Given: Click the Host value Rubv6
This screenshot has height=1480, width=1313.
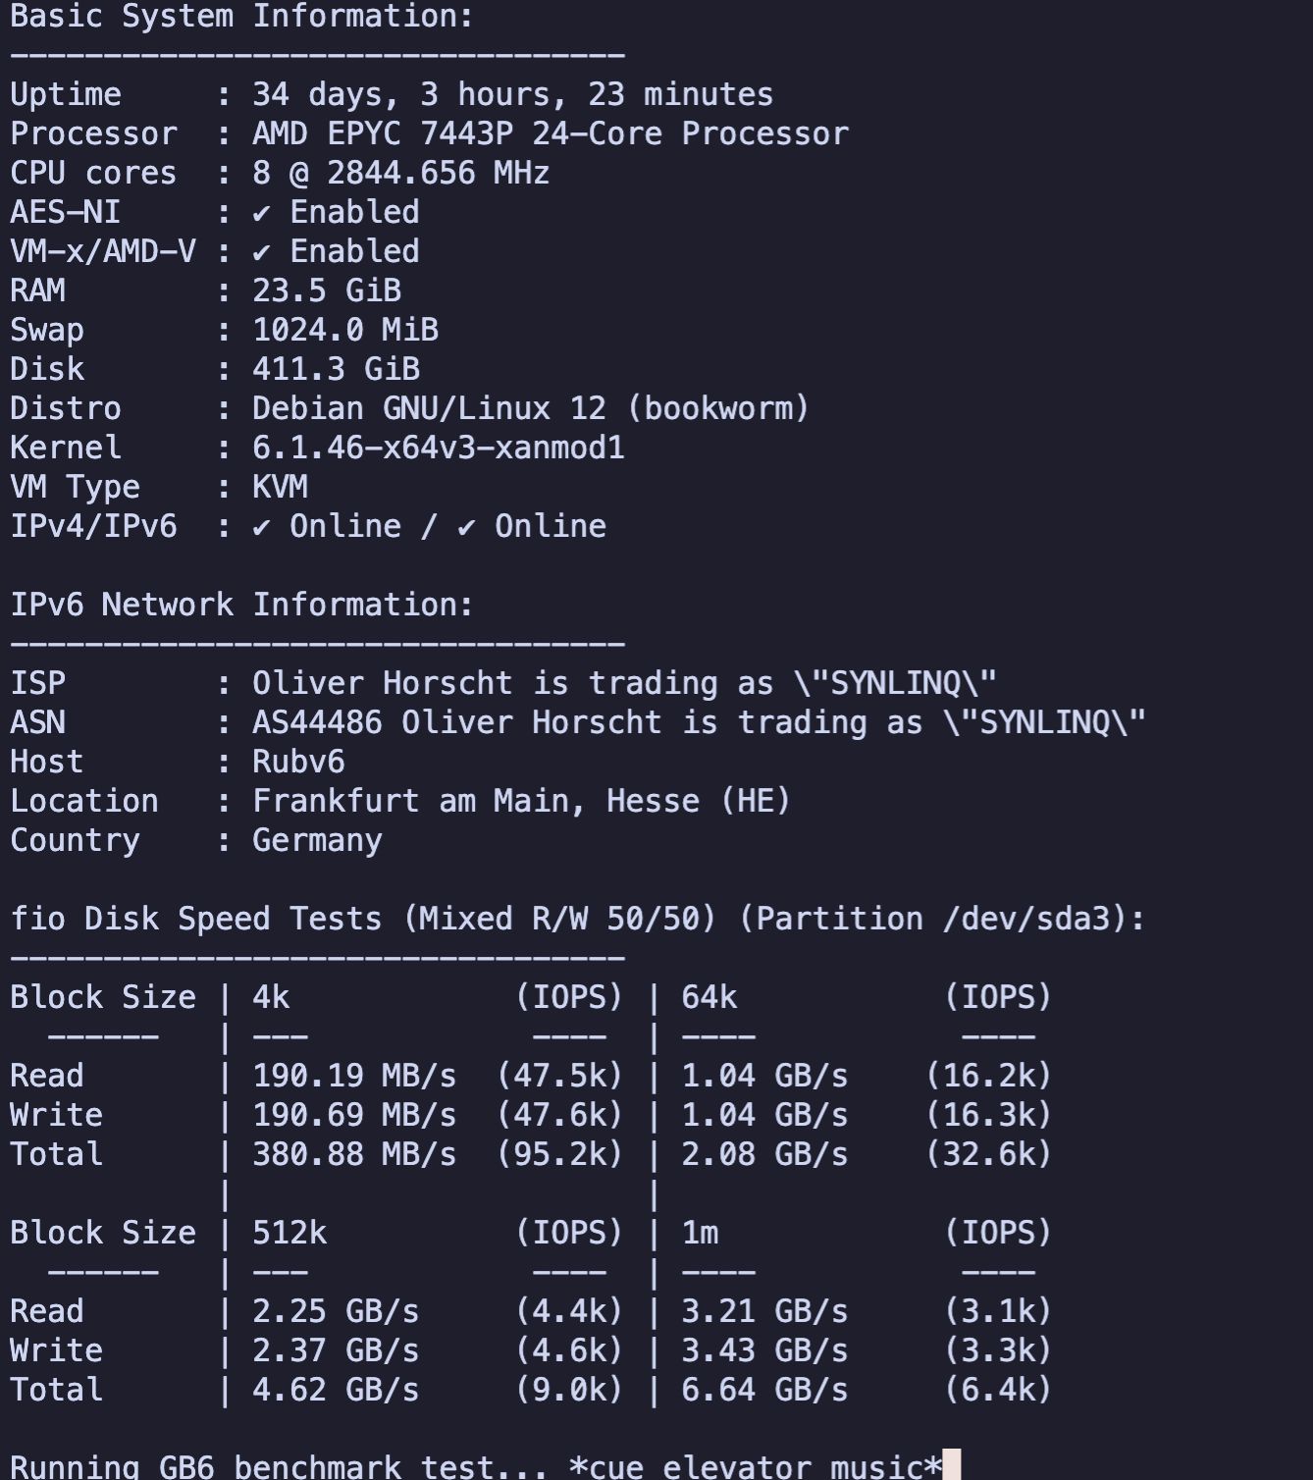Looking at the screenshot, I should click(298, 762).
